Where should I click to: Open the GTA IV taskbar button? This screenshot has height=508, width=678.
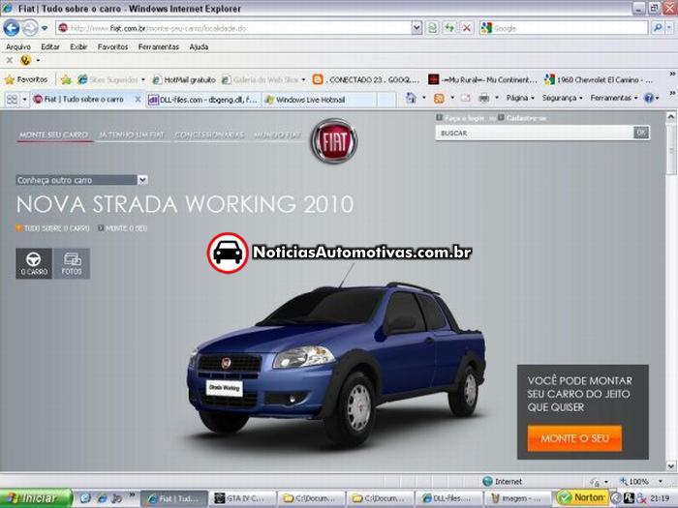pos(243,499)
